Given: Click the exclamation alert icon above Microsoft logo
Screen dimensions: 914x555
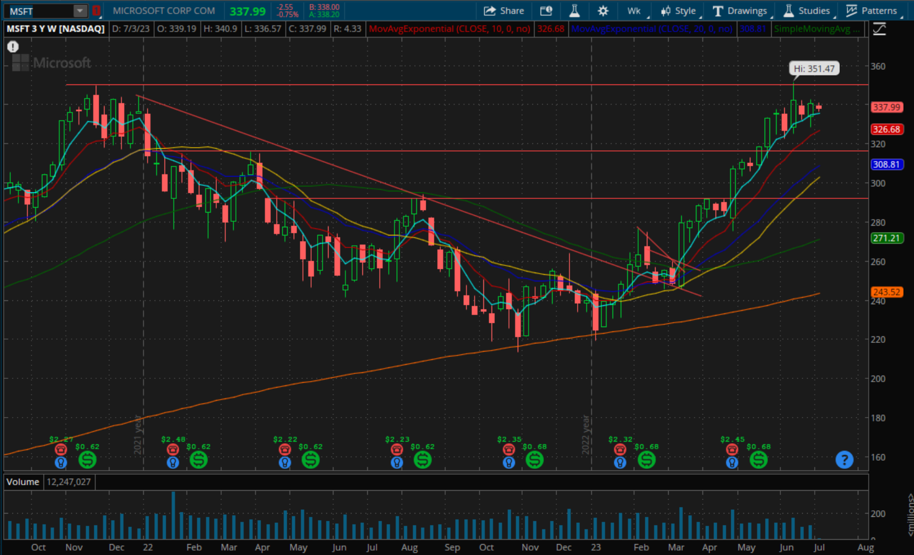Looking at the screenshot, I should click(x=13, y=47).
